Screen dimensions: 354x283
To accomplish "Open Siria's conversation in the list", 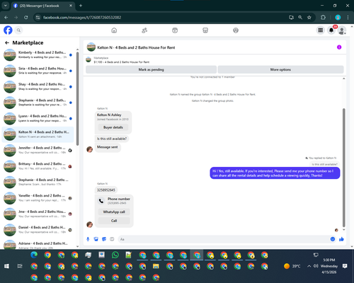I will pyautogui.click(x=38, y=71).
